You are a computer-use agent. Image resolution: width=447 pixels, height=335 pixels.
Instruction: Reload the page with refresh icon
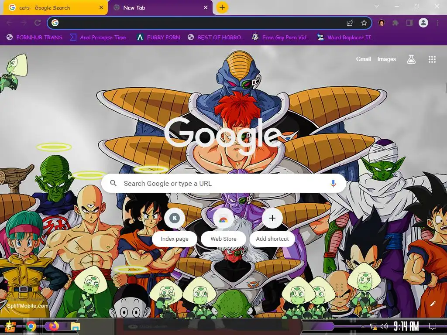click(38, 23)
